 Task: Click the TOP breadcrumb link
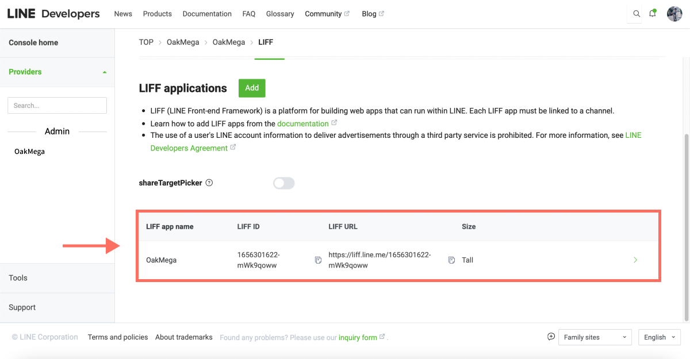pyautogui.click(x=146, y=42)
